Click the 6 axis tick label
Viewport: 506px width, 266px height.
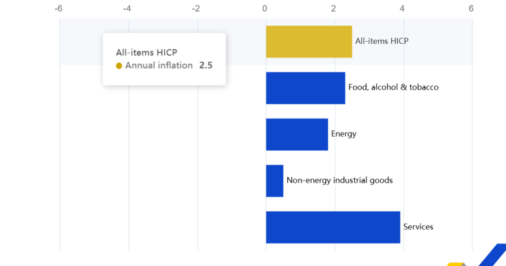click(x=471, y=9)
